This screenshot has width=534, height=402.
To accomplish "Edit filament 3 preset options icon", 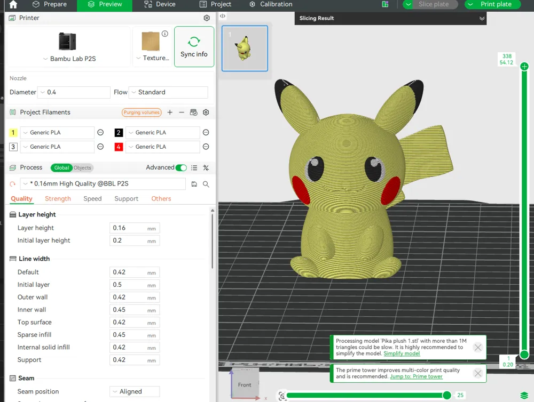I will 100,147.
